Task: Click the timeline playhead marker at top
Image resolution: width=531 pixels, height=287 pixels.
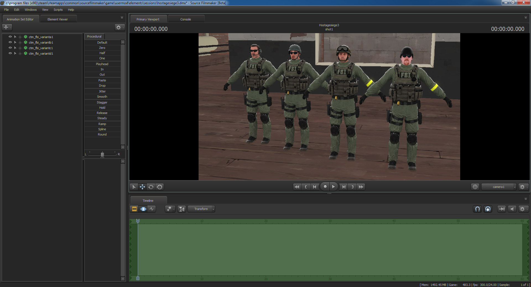Action: (138, 221)
